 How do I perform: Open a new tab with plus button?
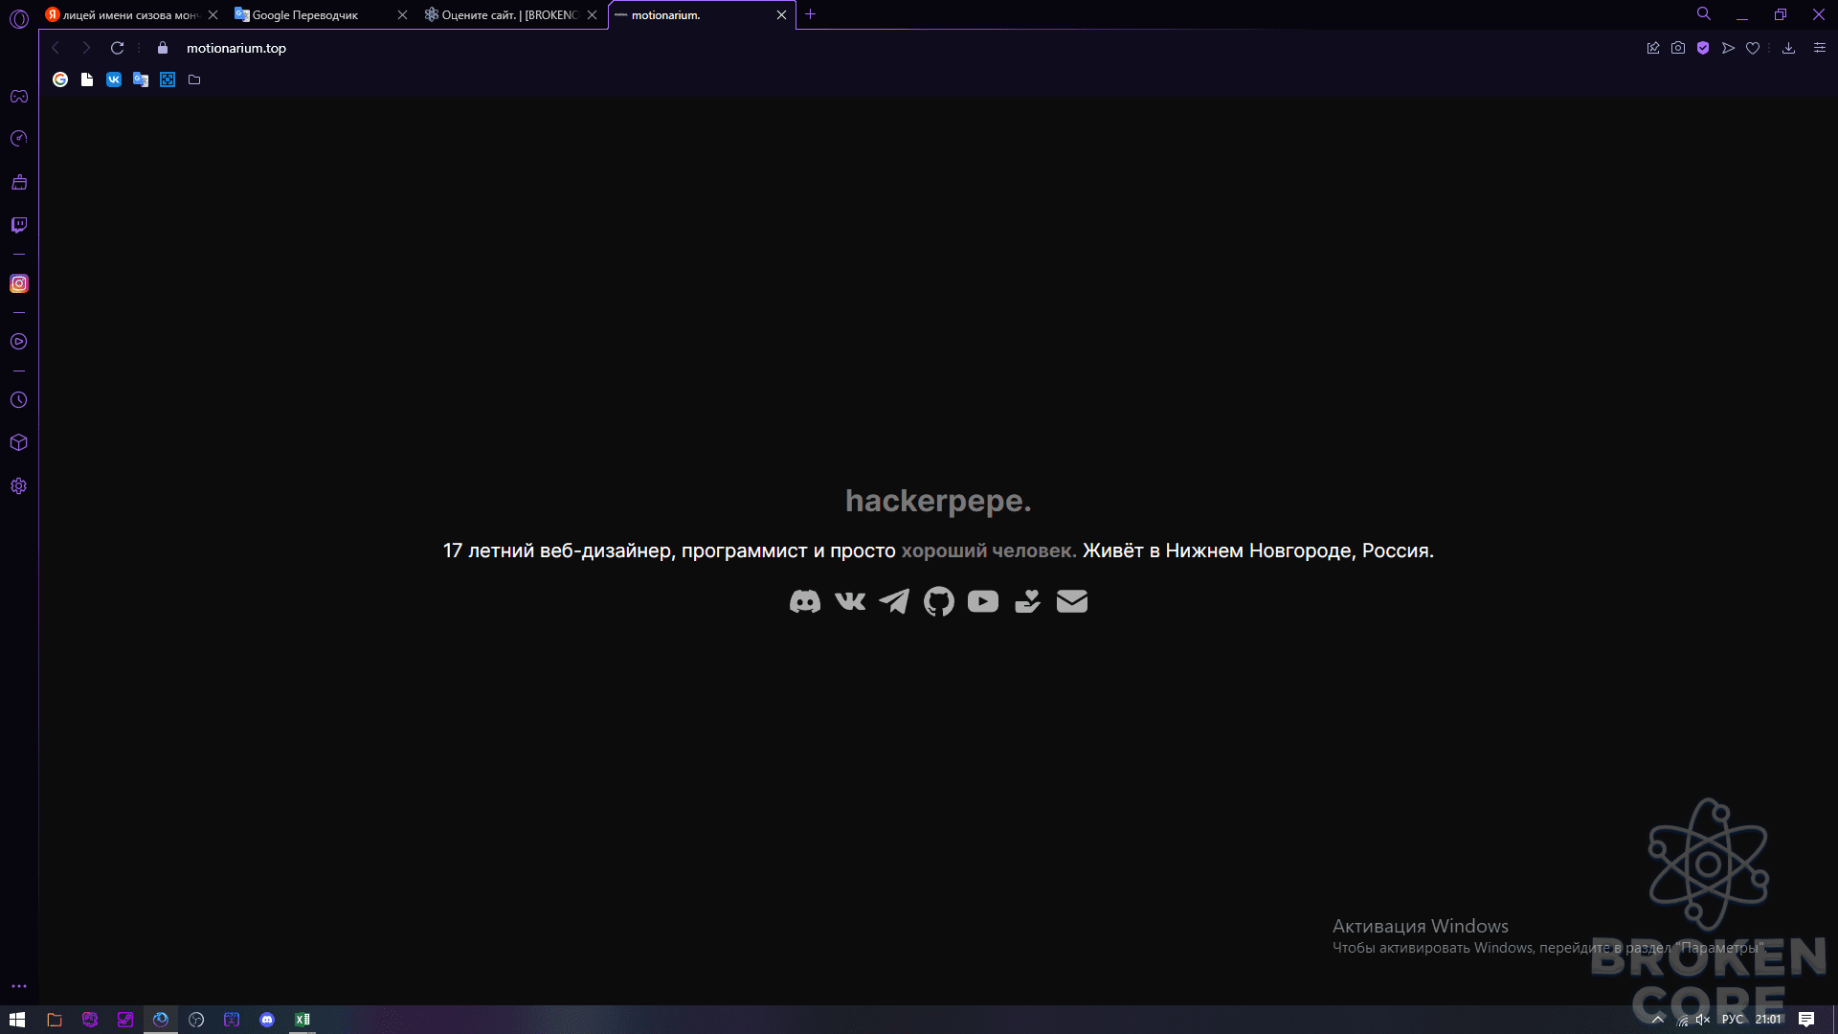coord(811,14)
